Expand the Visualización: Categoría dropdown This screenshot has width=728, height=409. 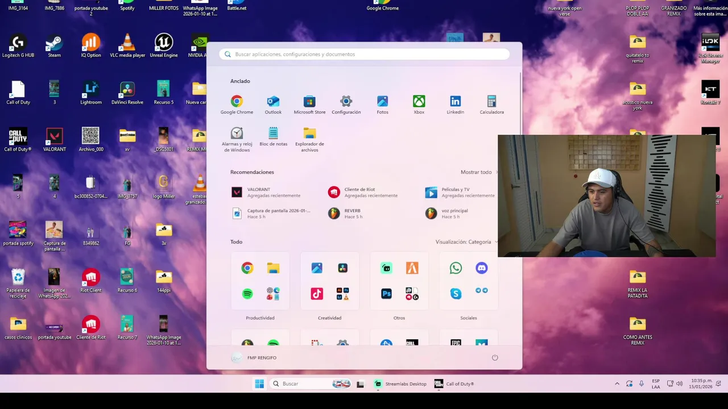coord(466,242)
